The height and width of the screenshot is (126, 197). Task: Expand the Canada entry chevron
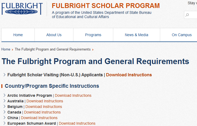pos(5,112)
